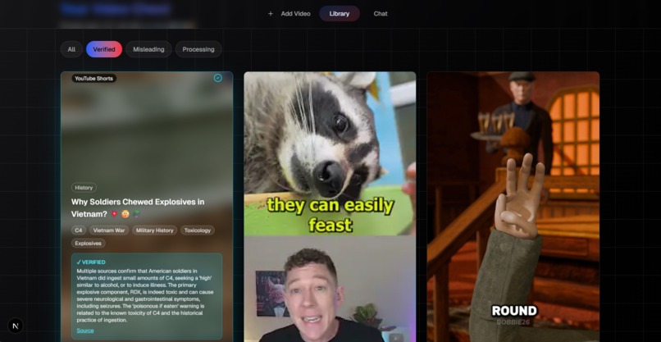The width and height of the screenshot is (661, 342).
Task: Select the Verified filter pill
Action: [x=104, y=49]
